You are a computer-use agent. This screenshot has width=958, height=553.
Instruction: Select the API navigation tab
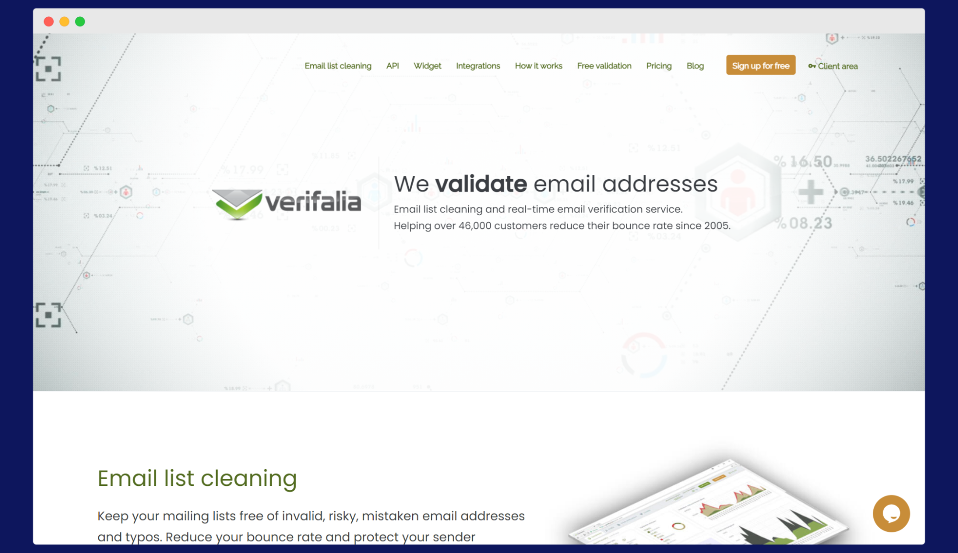(393, 66)
